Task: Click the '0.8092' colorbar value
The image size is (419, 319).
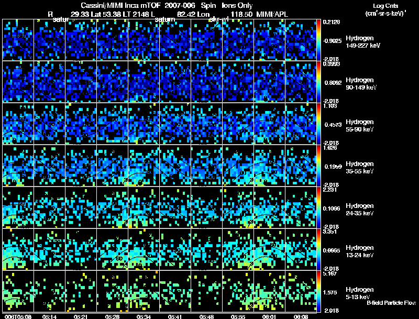Action: tap(333, 83)
